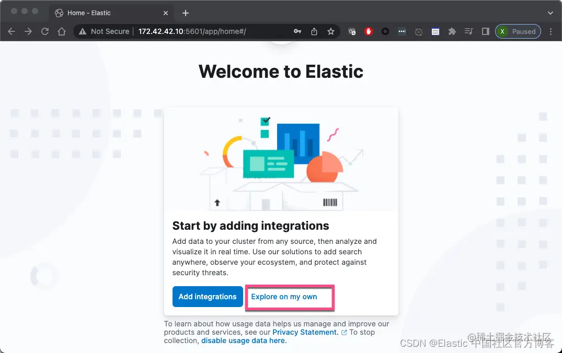
Task: Click the integrations illustration image
Action: 281,159
